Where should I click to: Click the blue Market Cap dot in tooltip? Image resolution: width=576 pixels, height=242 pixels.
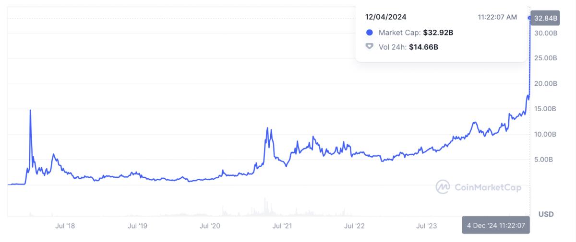[369, 33]
